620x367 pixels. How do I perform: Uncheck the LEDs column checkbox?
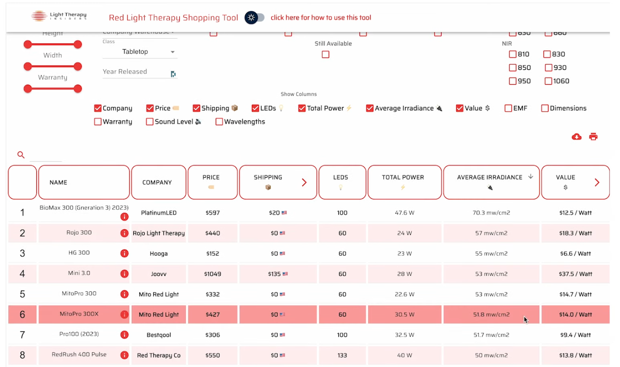pyautogui.click(x=255, y=108)
